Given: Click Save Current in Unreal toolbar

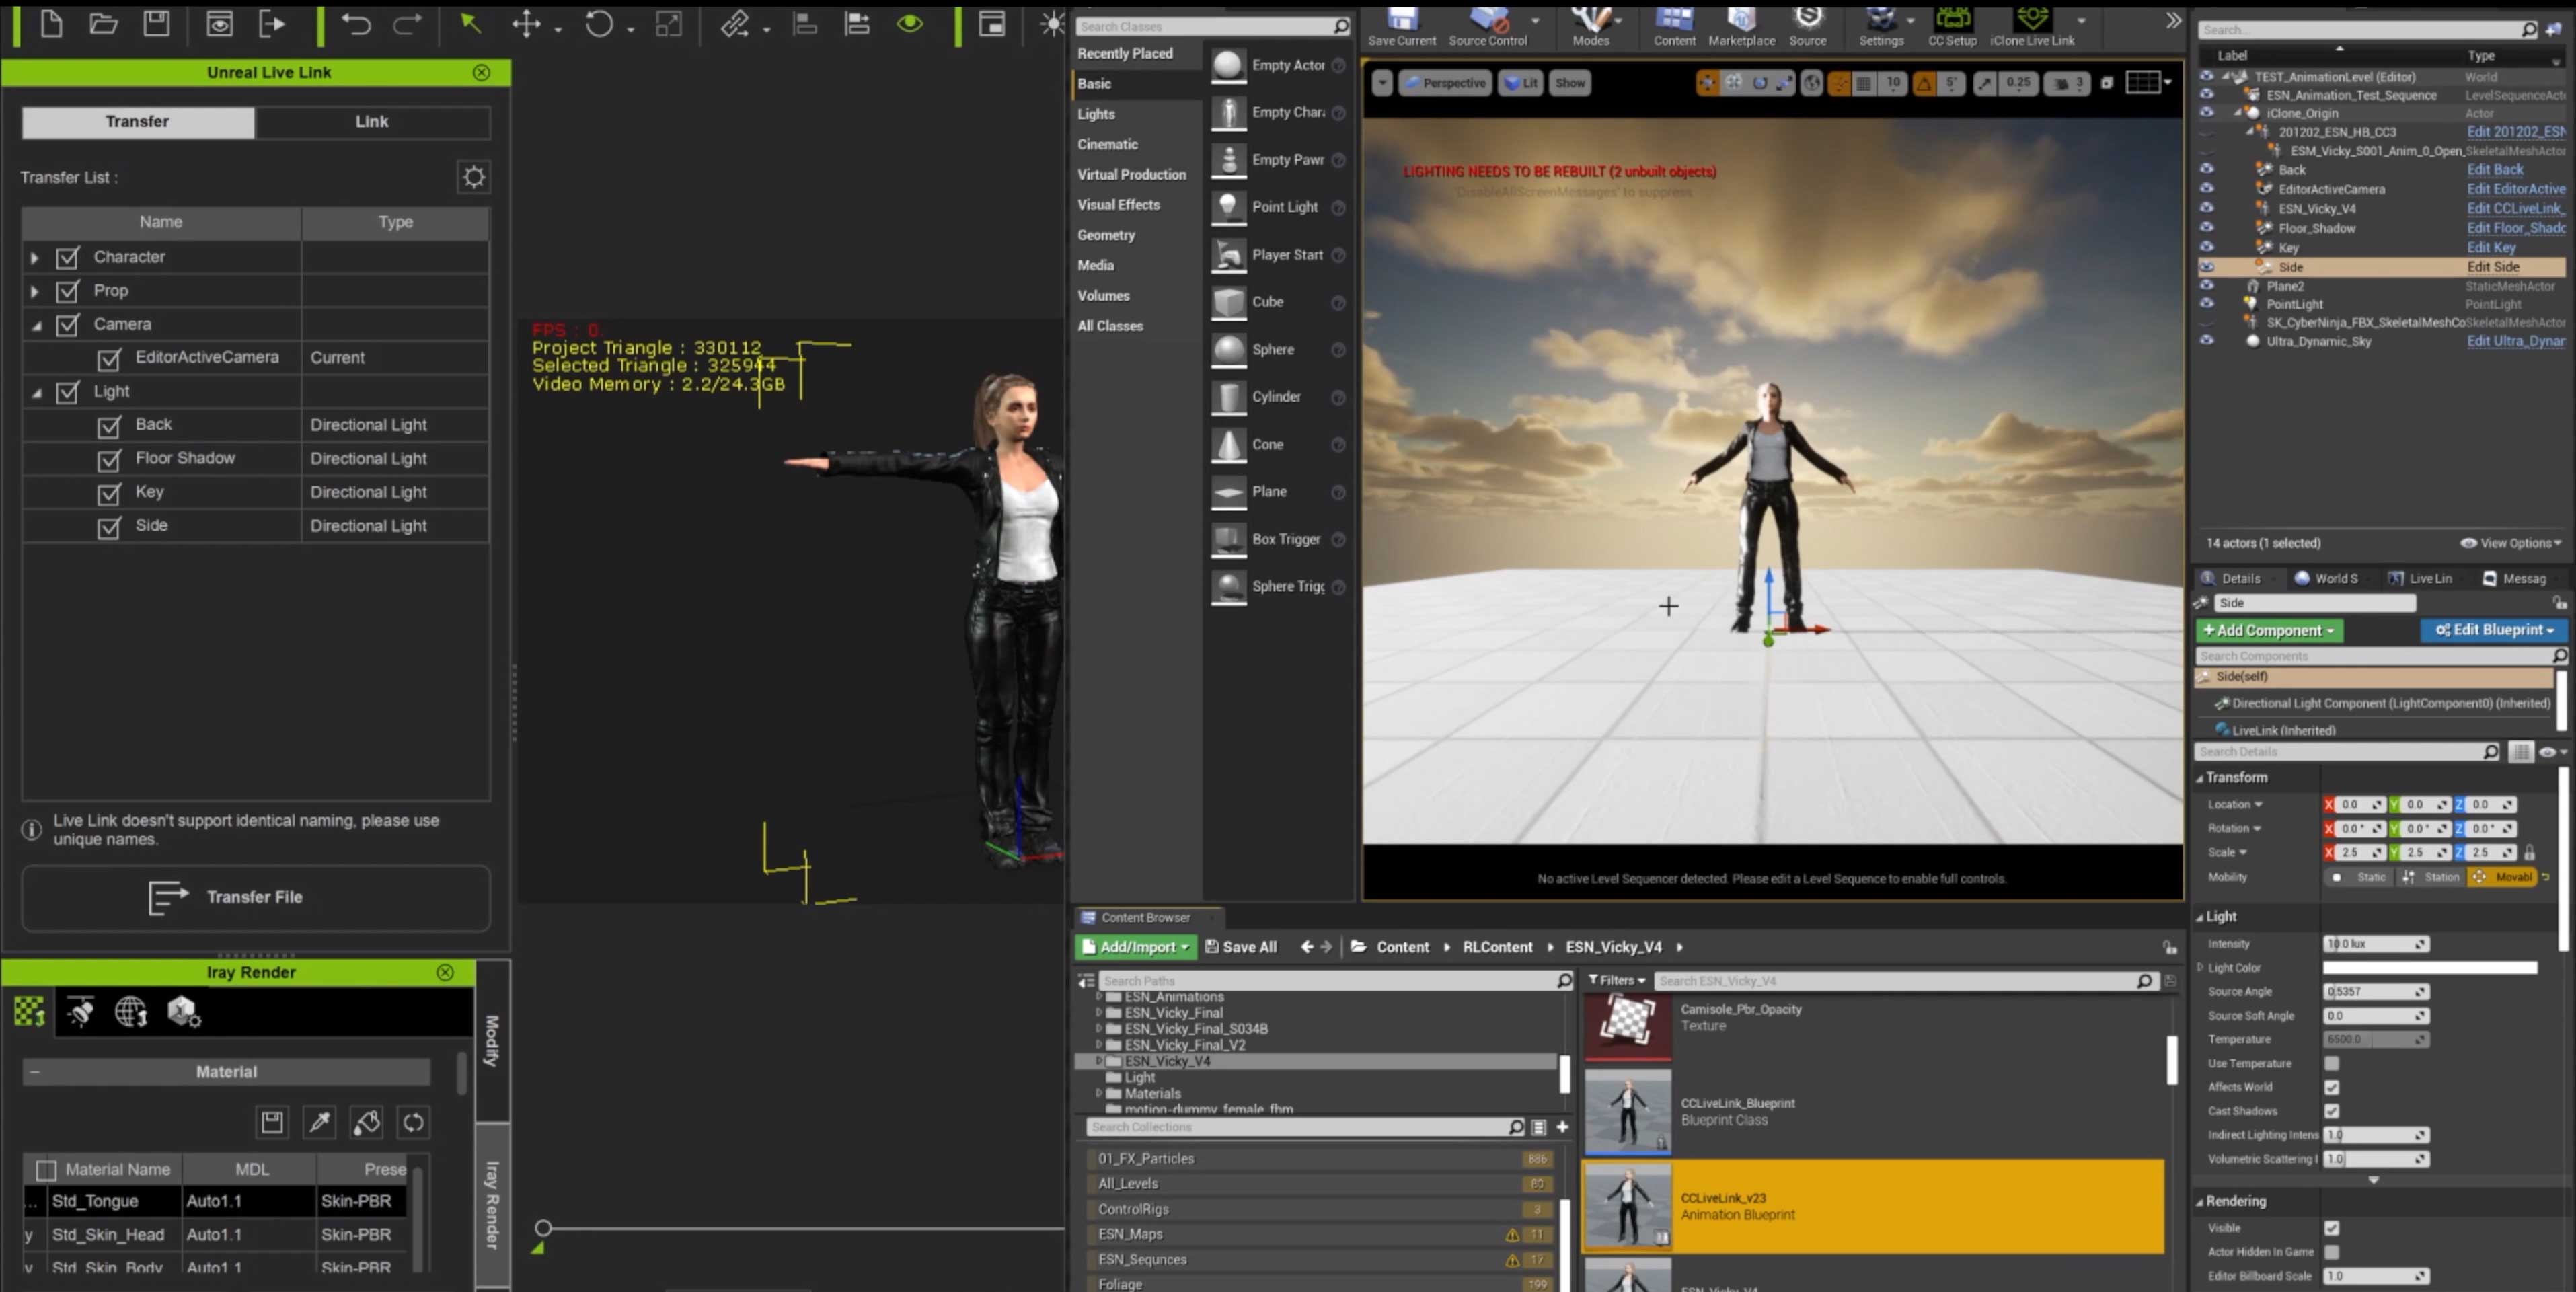Looking at the screenshot, I should tap(1402, 27).
